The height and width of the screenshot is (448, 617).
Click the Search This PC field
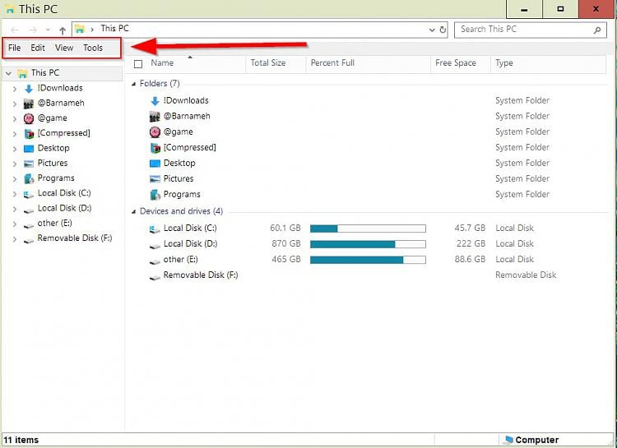pos(529,30)
